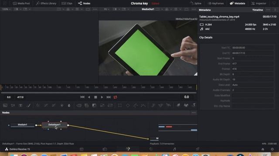Open the Keyframes panel
Screen dimensions: 279x156
[216, 3]
